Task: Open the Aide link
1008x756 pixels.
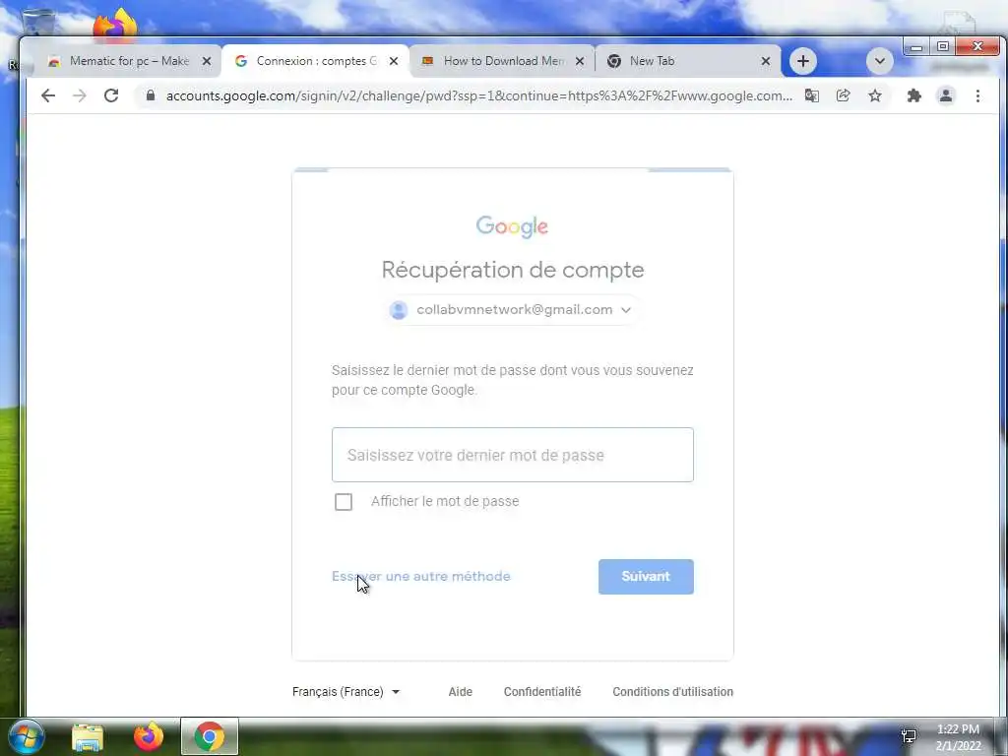Action: click(x=461, y=692)
